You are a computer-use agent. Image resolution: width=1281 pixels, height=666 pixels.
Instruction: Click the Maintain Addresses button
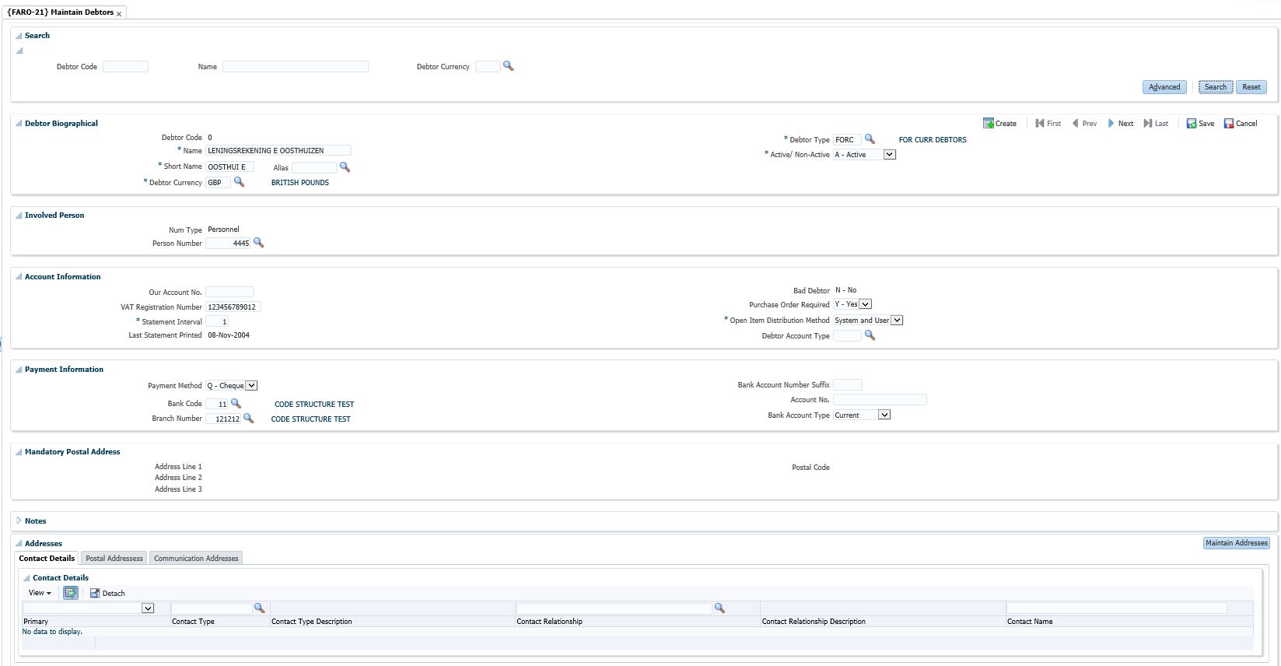click(1236, 543)
